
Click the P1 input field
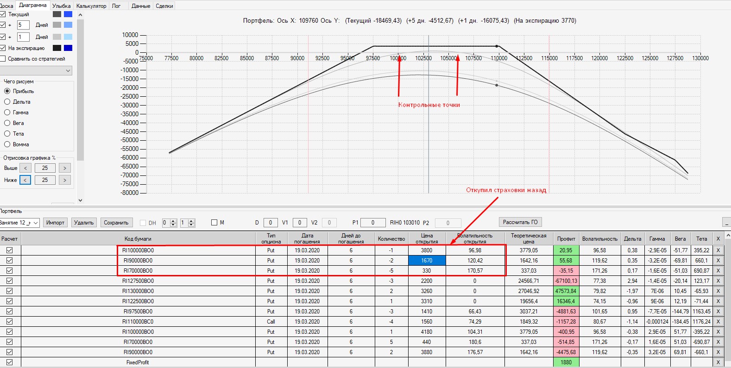[x=373, y=223]
